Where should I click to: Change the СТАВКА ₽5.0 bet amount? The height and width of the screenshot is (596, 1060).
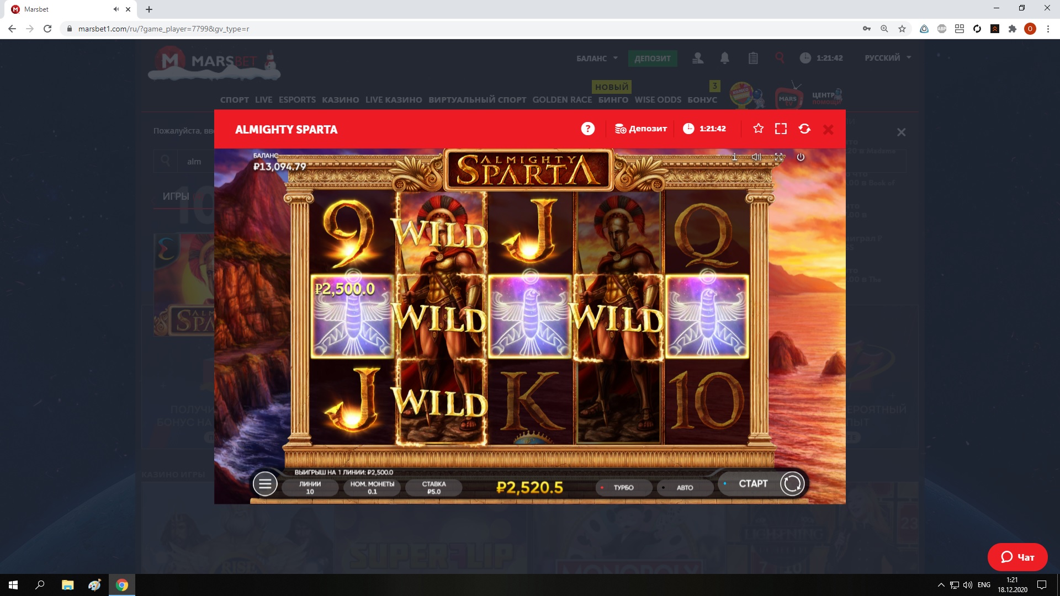click(x=434, y=487)
